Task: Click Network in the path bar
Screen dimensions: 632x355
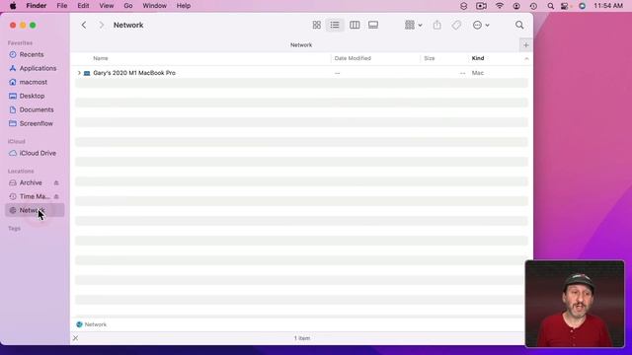Action: [92, 324]
